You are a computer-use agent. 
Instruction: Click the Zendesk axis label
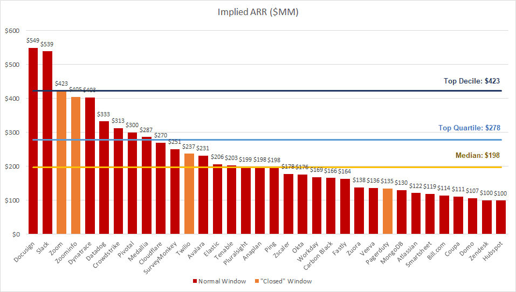coord(479,251)
